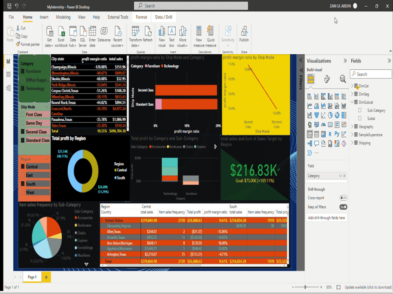This screenshot has height=294, width=393.
Task: Open the Format menu tab
Action: pyautogui.click(x=141, y=17)
